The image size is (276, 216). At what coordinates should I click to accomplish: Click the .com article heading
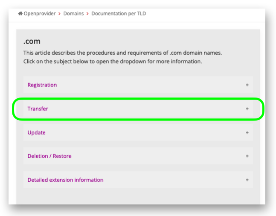pos(32,41)
